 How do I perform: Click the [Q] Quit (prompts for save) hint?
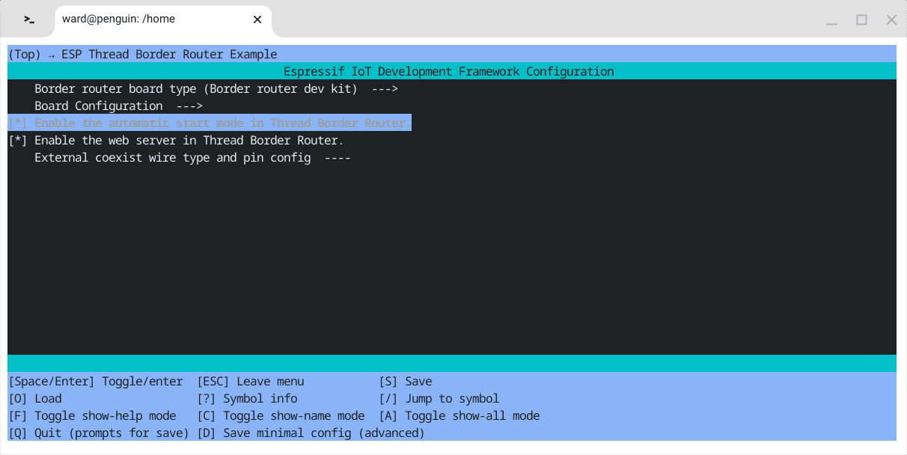click(x=99, y=433)
